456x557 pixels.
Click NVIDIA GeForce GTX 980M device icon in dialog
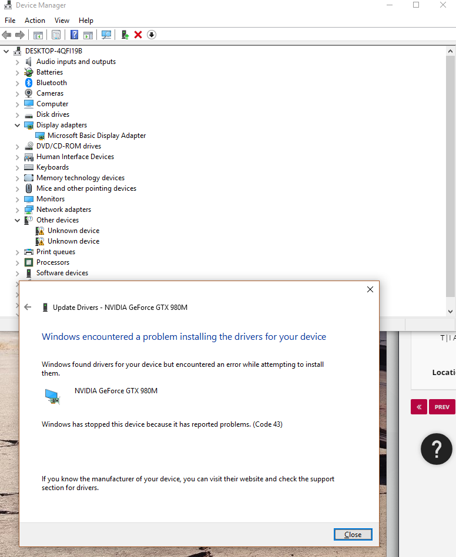[53, 396]
